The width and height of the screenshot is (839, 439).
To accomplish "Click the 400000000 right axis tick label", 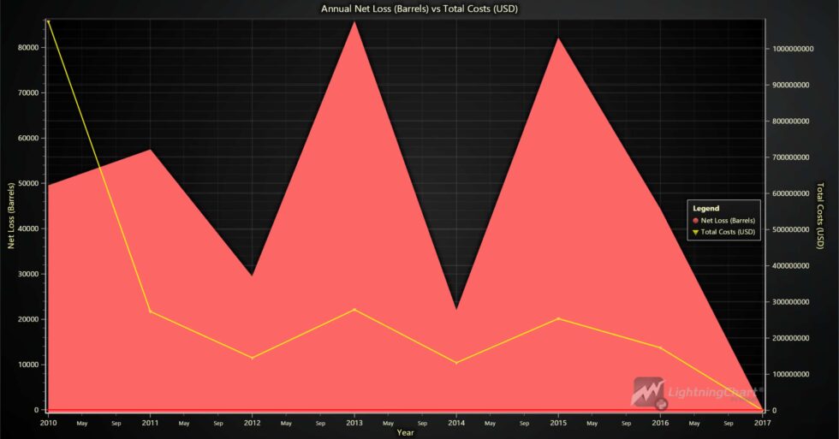I will 791,266.
